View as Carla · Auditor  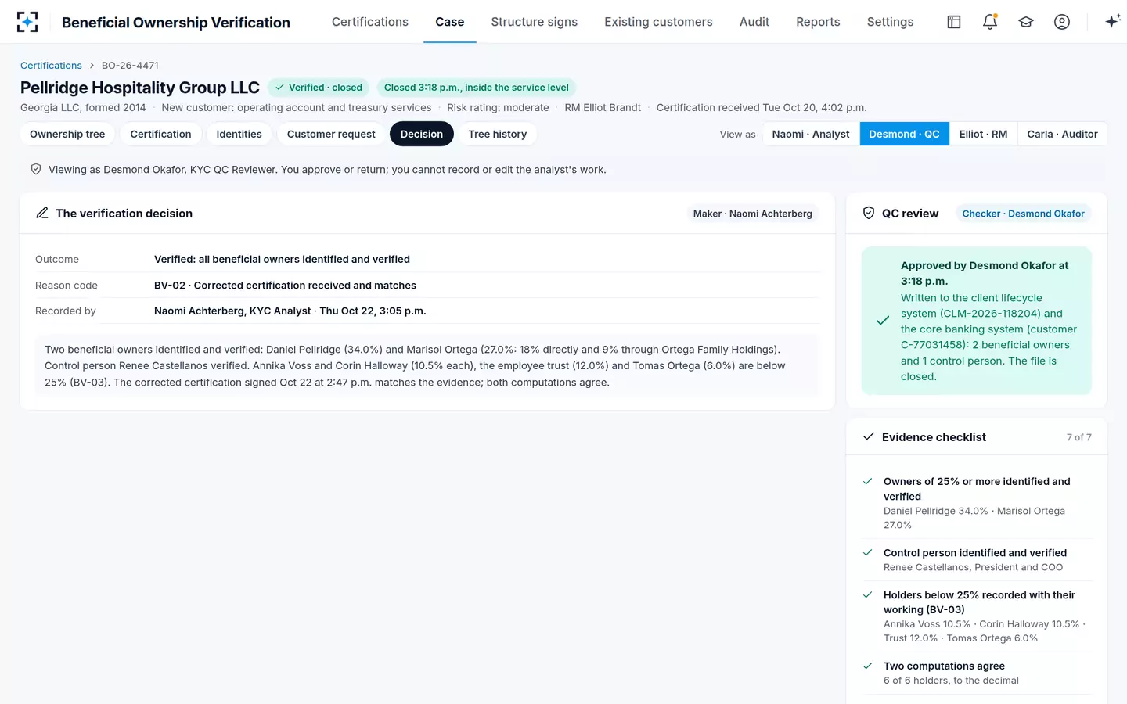(1062, 134)
